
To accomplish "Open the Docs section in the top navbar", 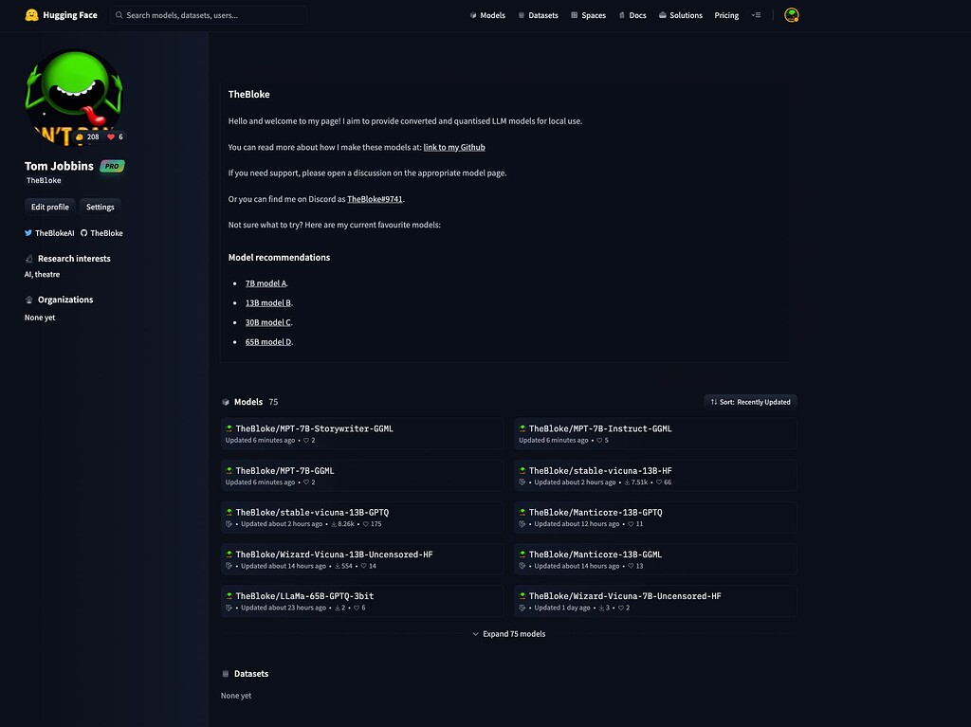I will point(636,14).
